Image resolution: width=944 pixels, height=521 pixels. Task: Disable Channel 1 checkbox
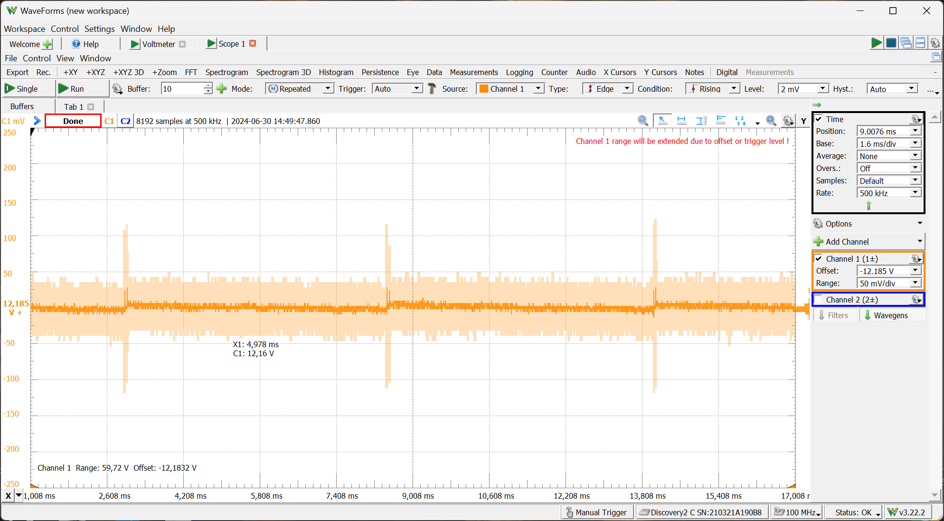click(x=819, y=259)
